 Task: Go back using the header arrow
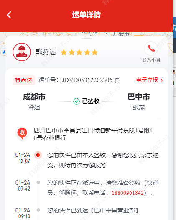(x=9, y=15)
